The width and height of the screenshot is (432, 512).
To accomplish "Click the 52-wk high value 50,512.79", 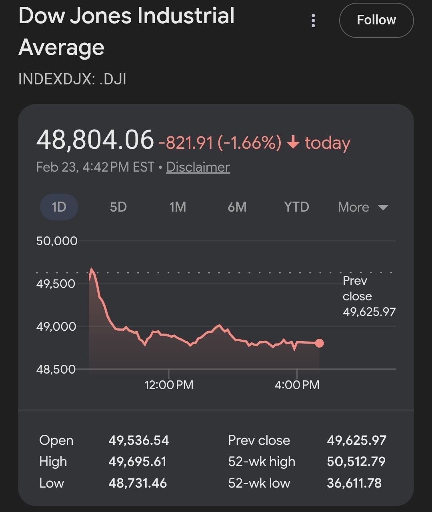I will (356, 462).
